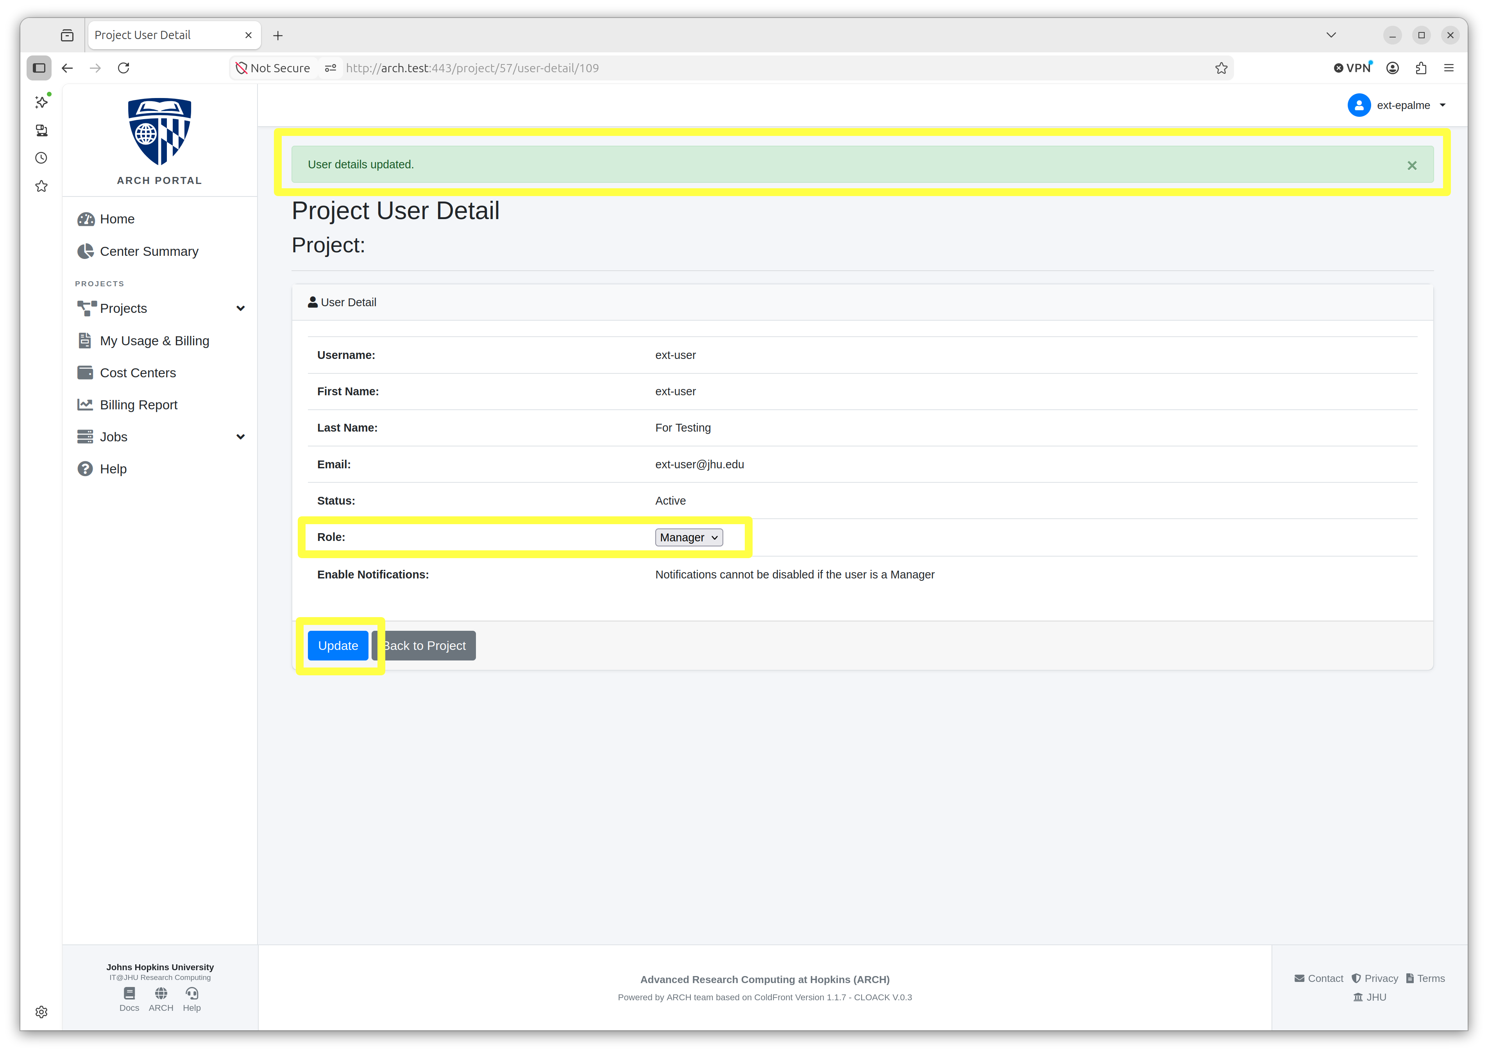Open the sidebar synced tabs icon

click(x=41, y=130)
